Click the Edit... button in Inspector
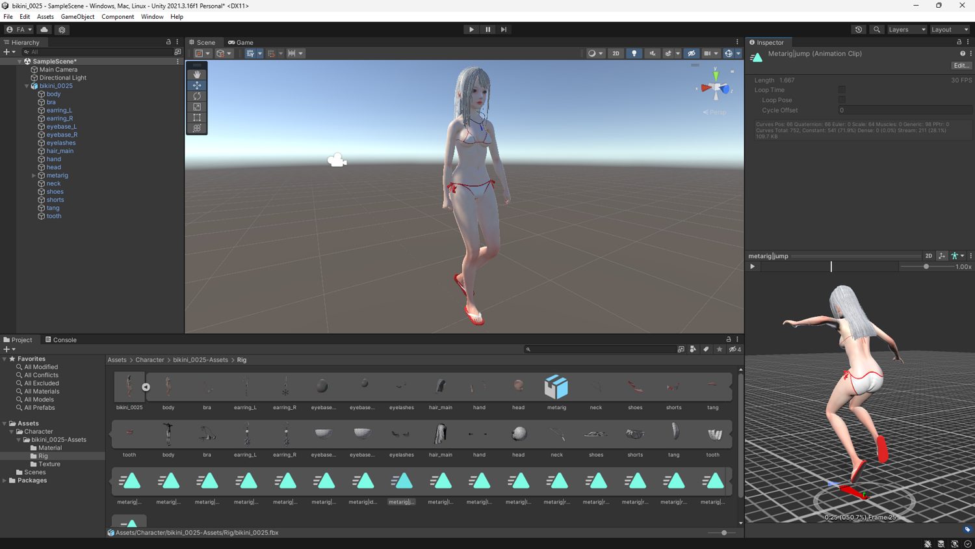975x549 pixels. (961, 66)
